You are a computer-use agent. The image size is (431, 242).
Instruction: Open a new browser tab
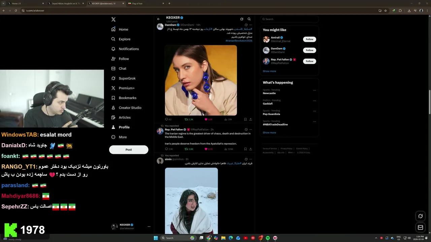(x=169, y=3)
